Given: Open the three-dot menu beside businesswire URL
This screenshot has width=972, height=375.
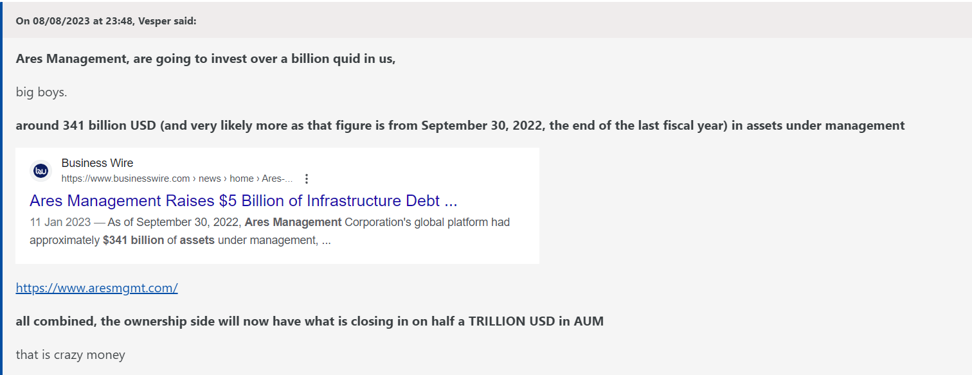Looking at the screenshot, I should (x=307, y=179).
